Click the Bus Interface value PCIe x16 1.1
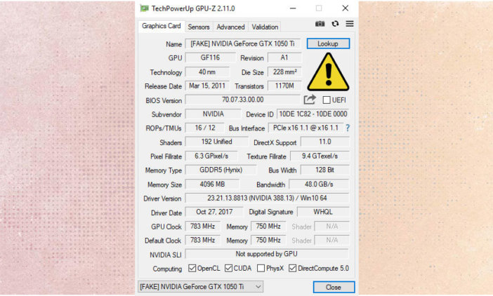This screenshot has width=493, height=296. (x=305, y=128)
